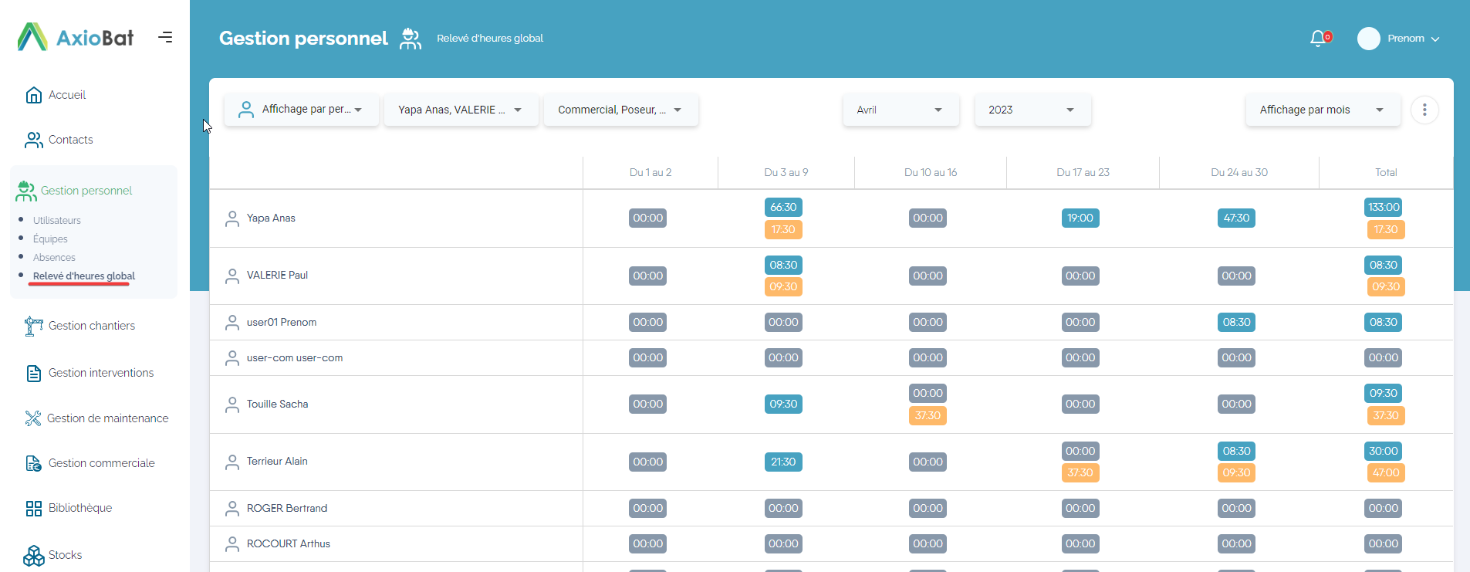Screen dimensions: 1470x572
Task: Open the Avril month dropdown
Action: point(900,110)
